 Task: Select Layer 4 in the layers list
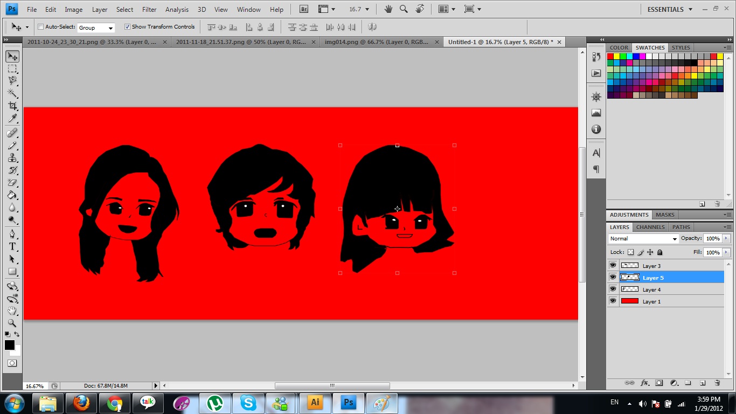(x=651, y=289)
